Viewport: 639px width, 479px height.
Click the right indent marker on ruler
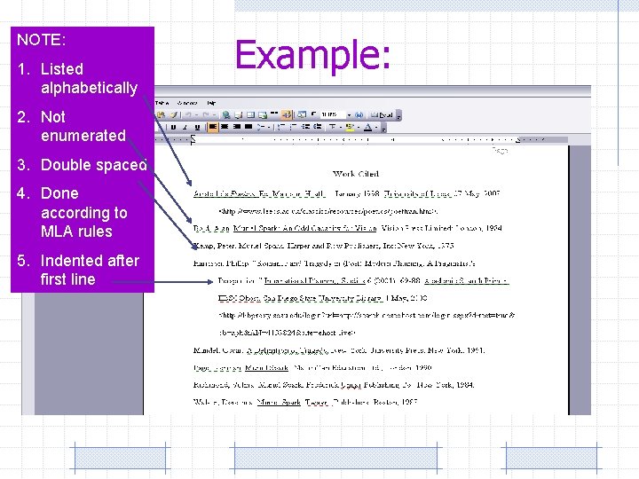(x=517, y=140)
